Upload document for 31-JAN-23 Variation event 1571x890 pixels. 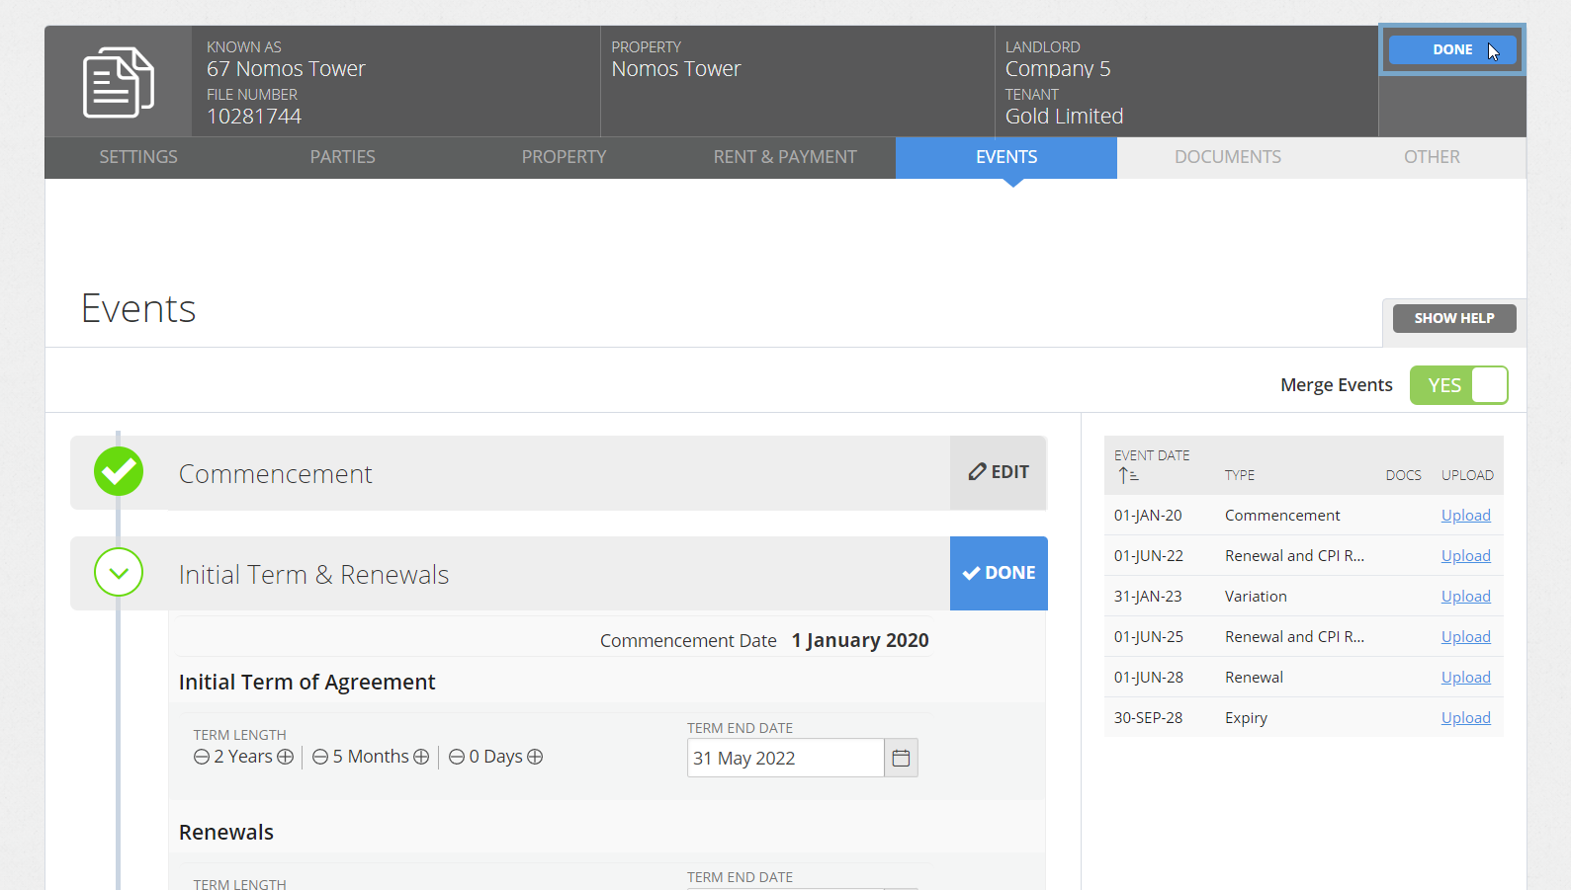pos(1465,597)
